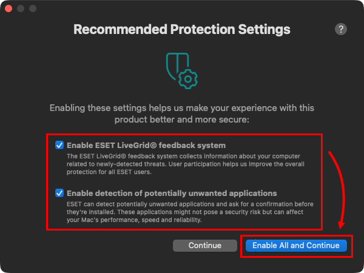Click the gear cog on the shield emblem

[x=189, y=79]
